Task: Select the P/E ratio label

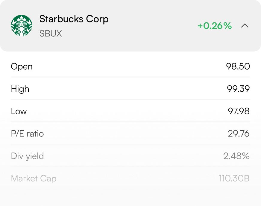Action: [27, 133]
